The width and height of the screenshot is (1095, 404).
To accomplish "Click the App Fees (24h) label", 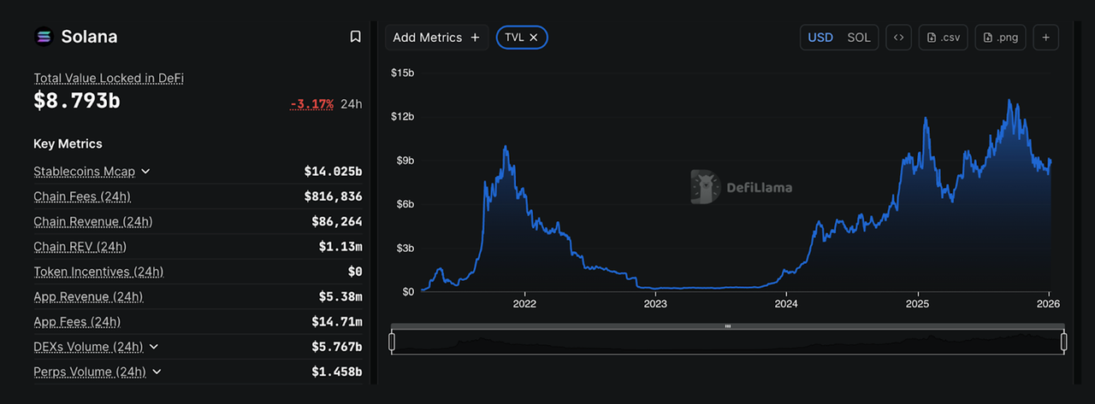I will tap(77, 322).
